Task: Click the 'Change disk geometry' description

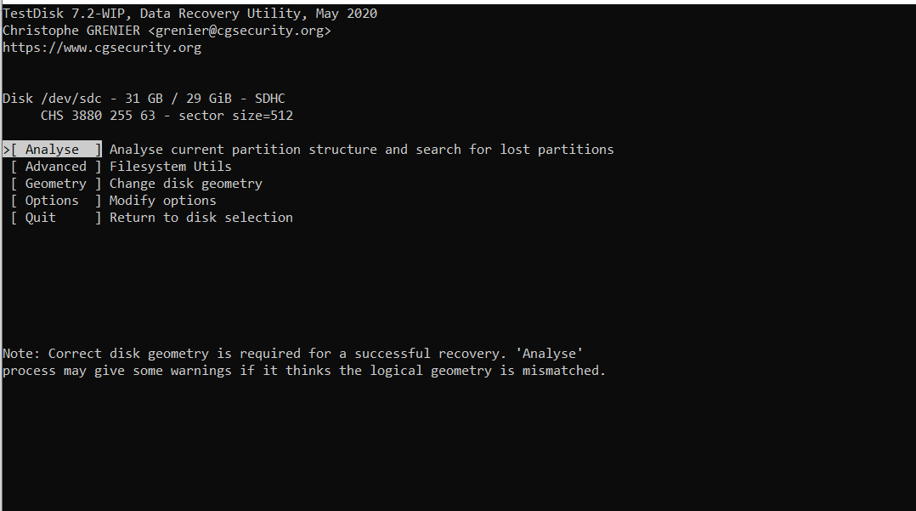Action: pos(186,184)
